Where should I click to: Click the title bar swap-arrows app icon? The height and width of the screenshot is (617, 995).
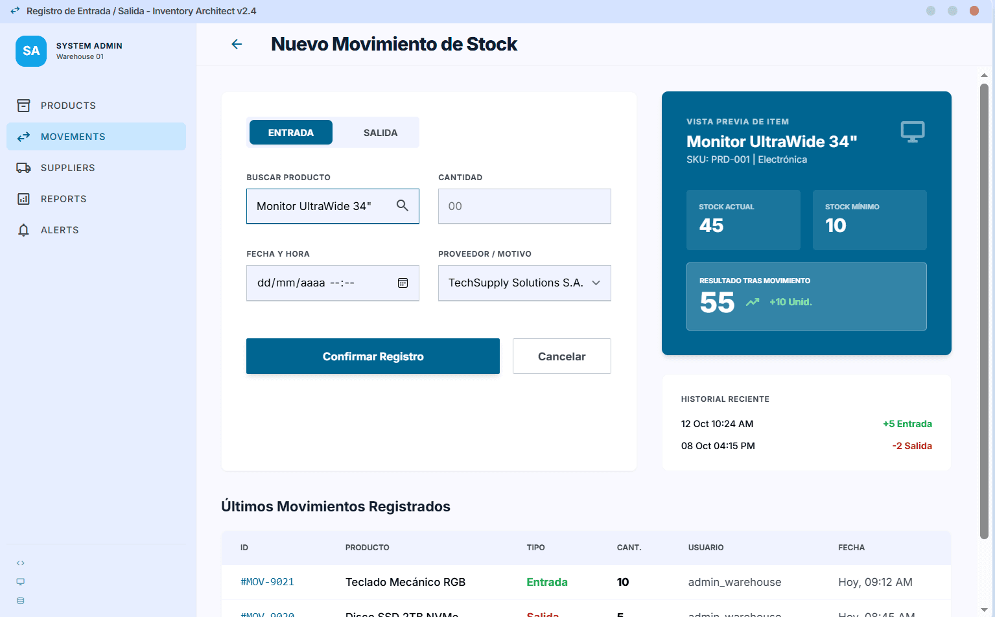tap(15, 11)
